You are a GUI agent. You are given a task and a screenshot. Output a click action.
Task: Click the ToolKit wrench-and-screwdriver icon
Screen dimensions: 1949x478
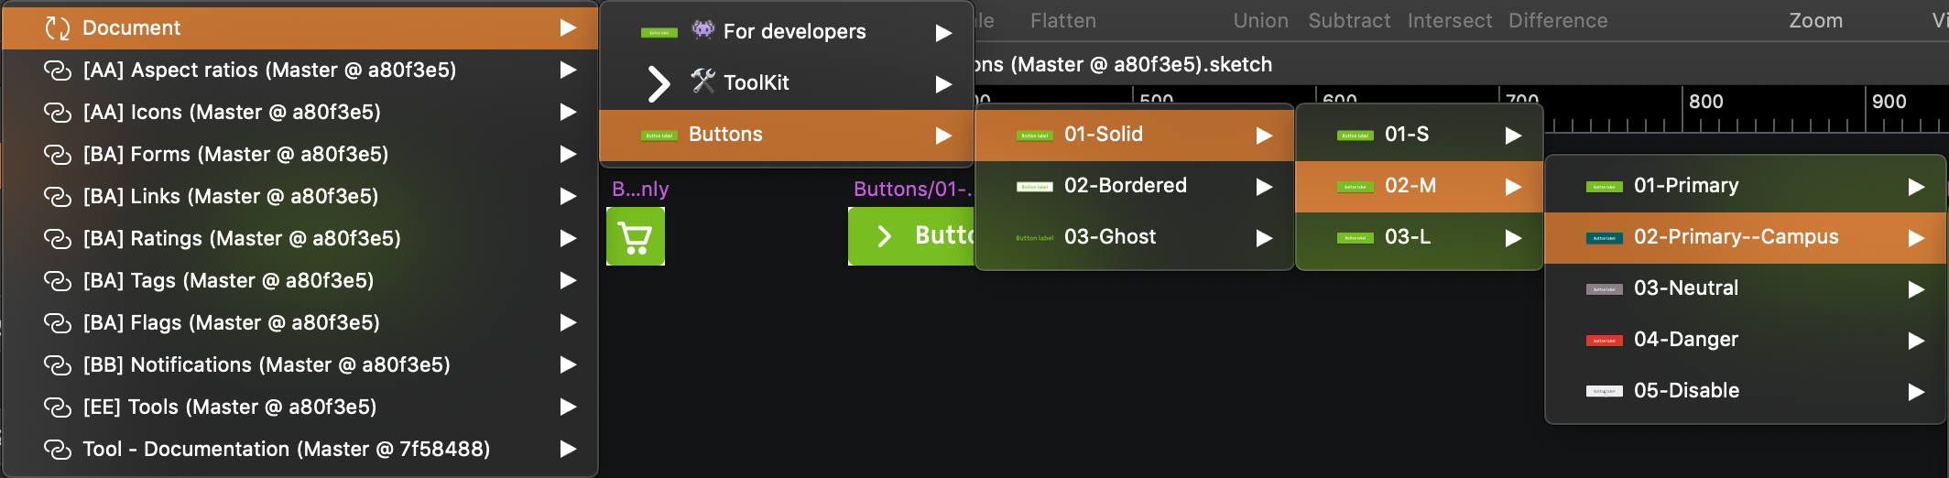pos(702,81)
